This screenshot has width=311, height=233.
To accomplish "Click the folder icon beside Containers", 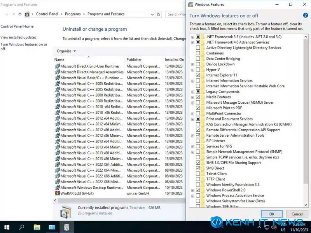I will point(203,53).
